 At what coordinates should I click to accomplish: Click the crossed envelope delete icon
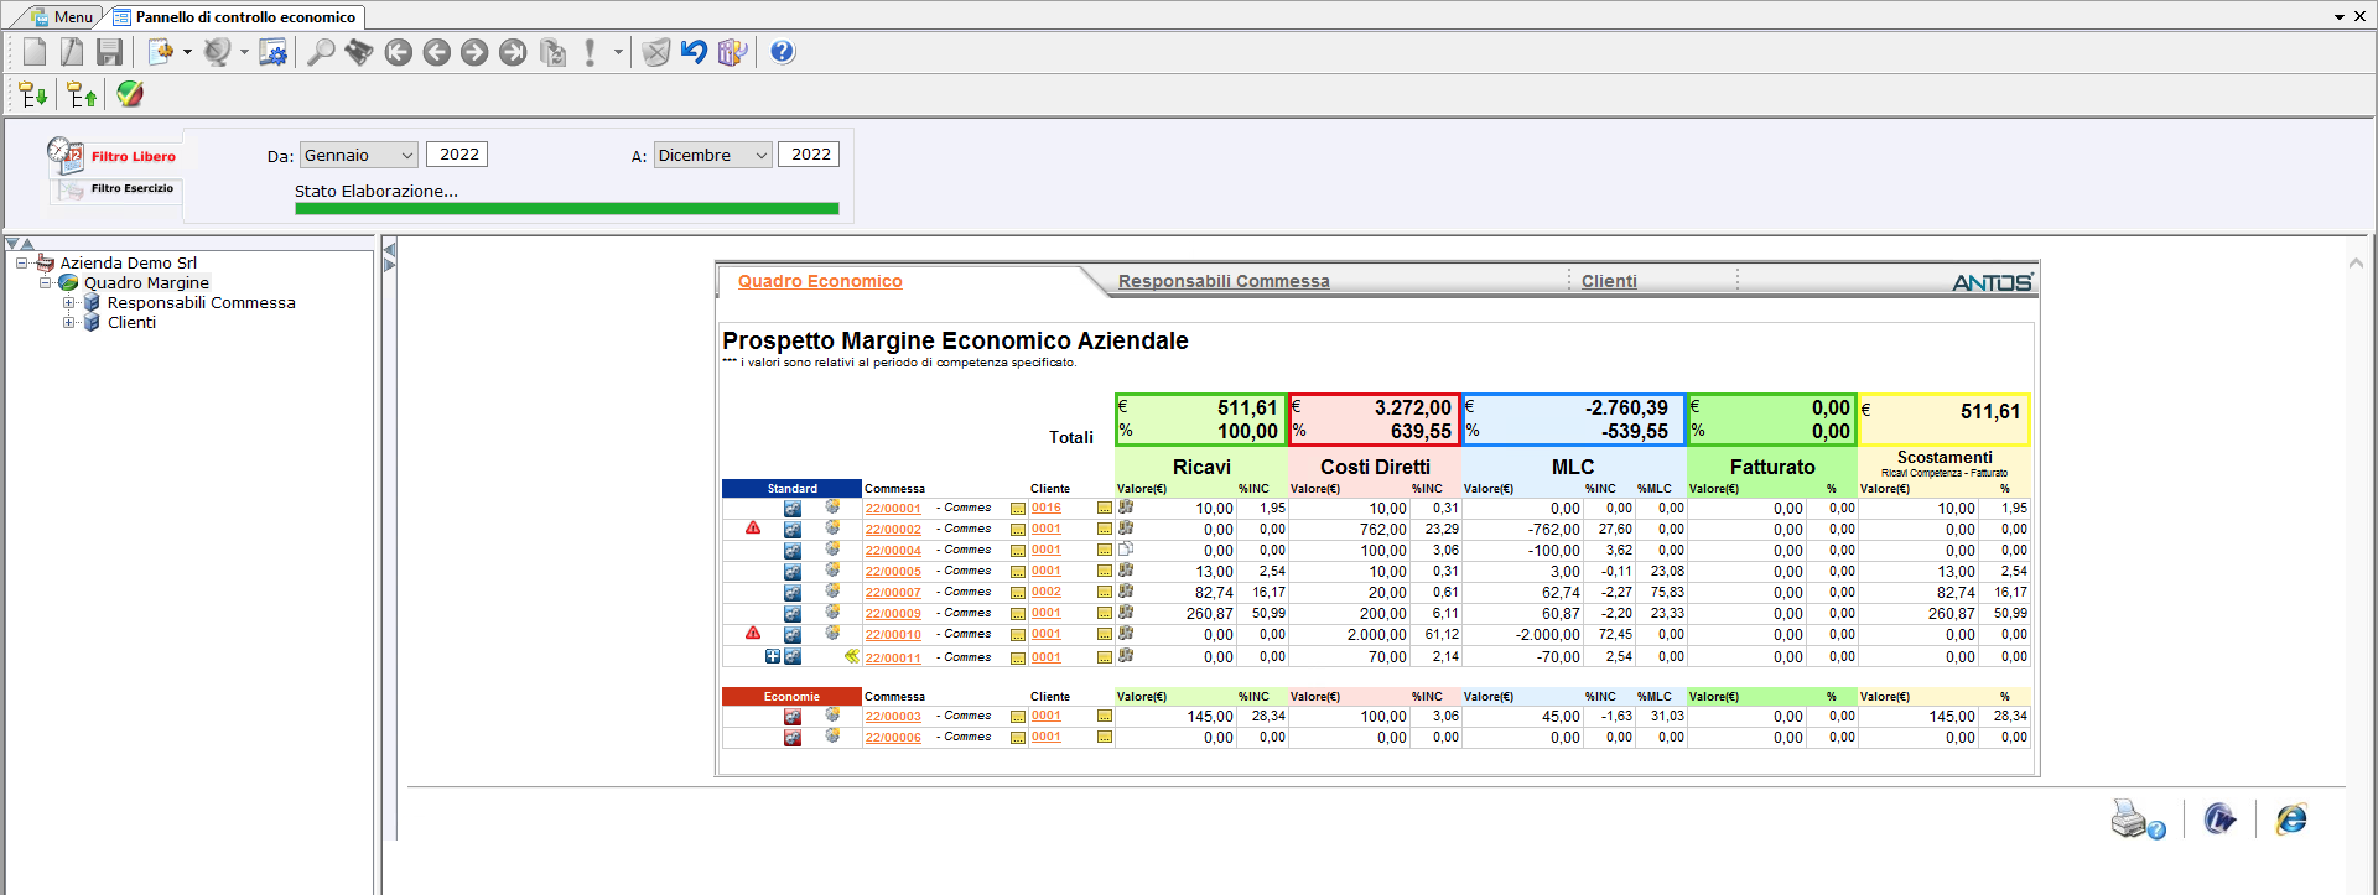click(x=656, y=51)
